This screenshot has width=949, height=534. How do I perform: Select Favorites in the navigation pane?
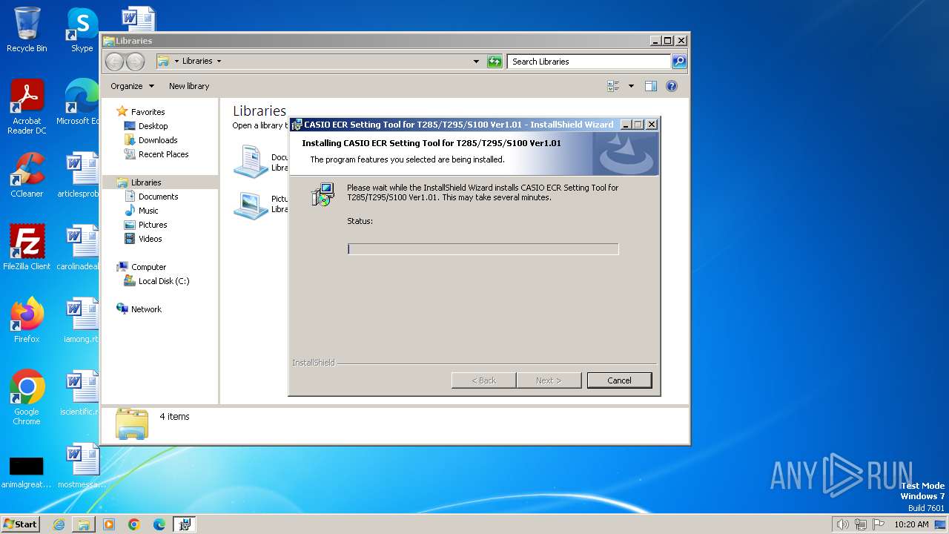coord(148,112)
